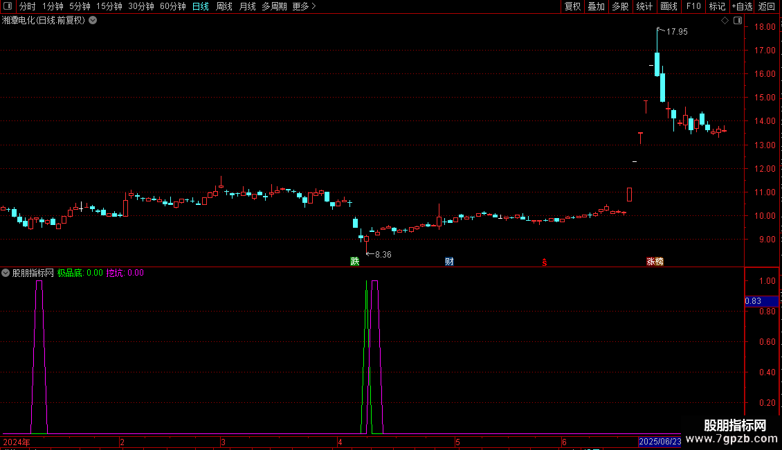The image size is (782, 450).
Task: Switch to 周线 weekly chart
Action: pyautogui.click(x=224, y=6)
